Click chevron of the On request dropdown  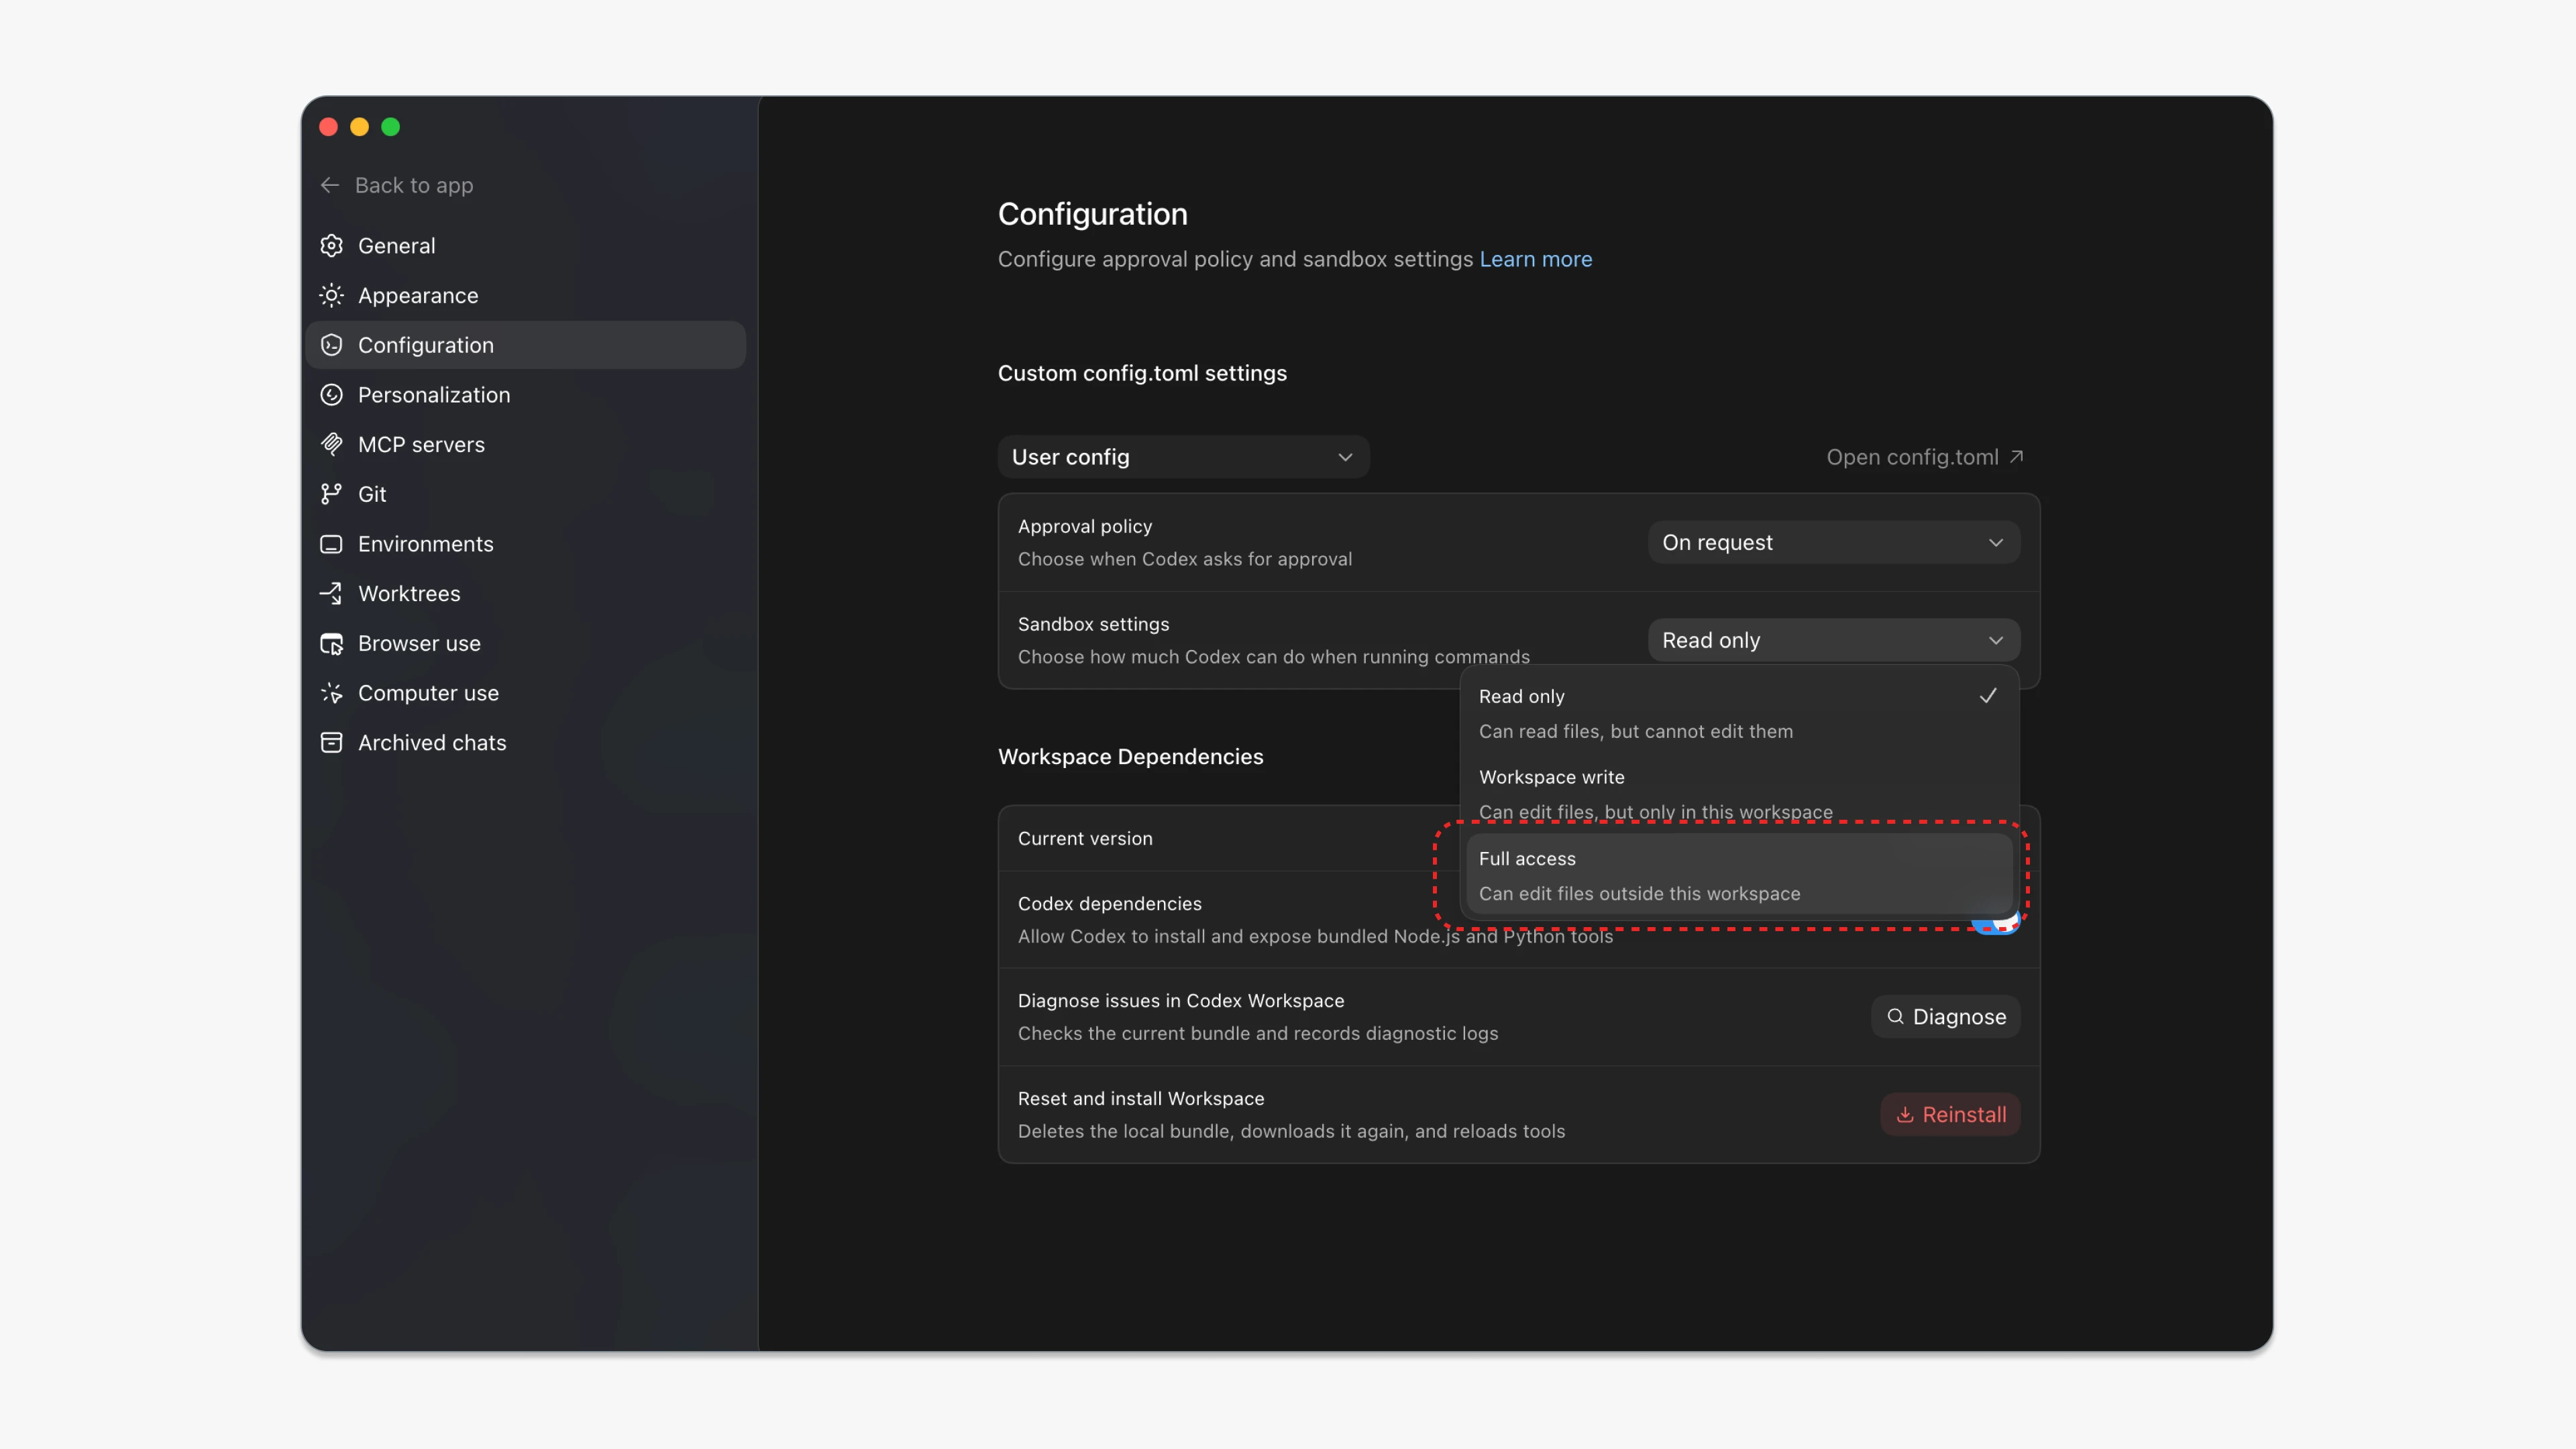(x=1995, y=542)
